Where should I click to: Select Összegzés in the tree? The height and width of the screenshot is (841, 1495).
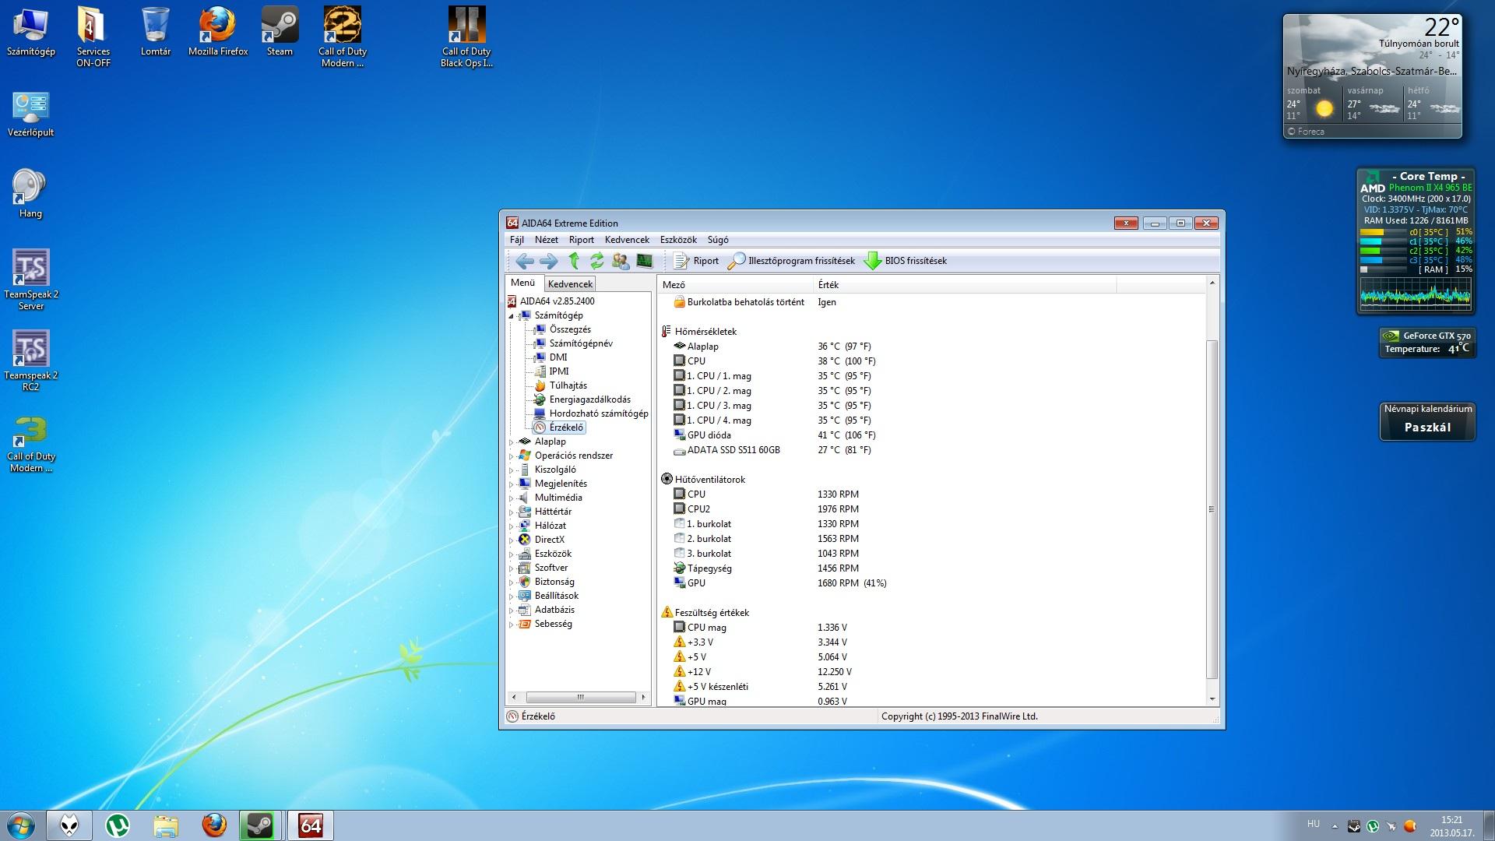point(570,329)
